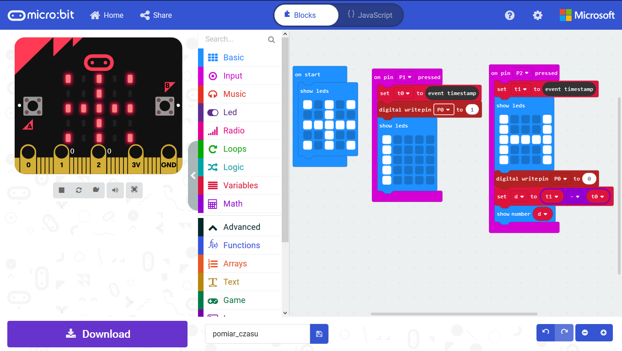
Task: Open the Music blocks category
Action: (240, 94)
